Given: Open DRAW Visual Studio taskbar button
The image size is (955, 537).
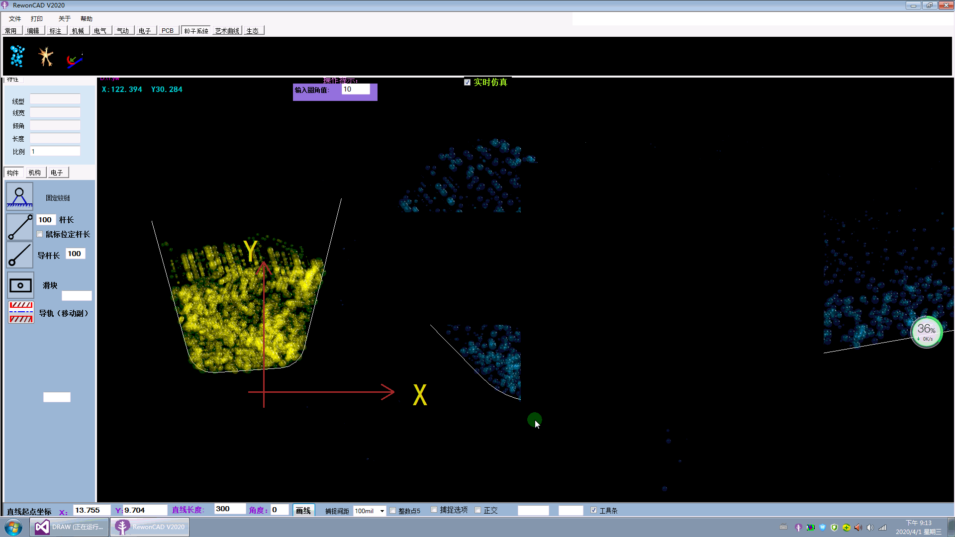Looking at the screenshot, I should 69,527.
